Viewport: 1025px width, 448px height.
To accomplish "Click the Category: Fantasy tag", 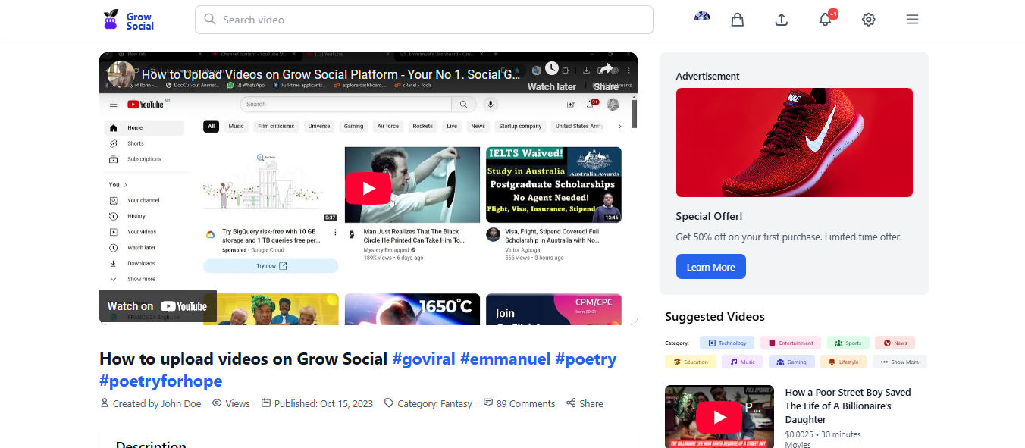I will tap(428, 403).
